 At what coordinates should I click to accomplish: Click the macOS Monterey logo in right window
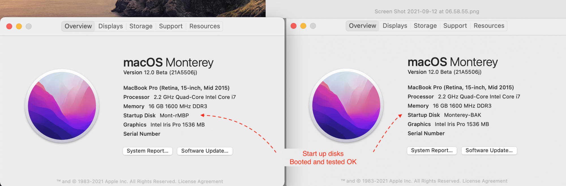pos(346,105)
